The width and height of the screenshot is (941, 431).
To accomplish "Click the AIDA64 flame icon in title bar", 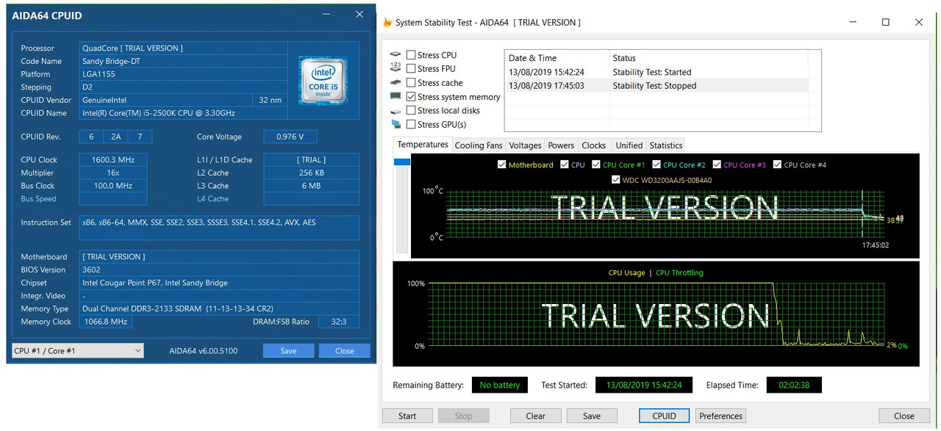I will (x=387, y=22).
